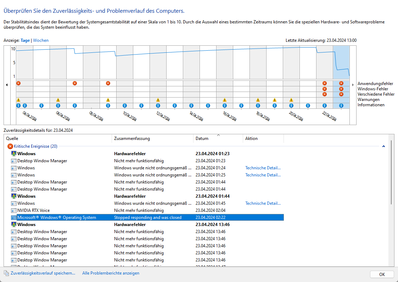The image size is (398, 282).
Task: Click the warning triangle icon for 20.04.2024
Action: coord(291,100)
